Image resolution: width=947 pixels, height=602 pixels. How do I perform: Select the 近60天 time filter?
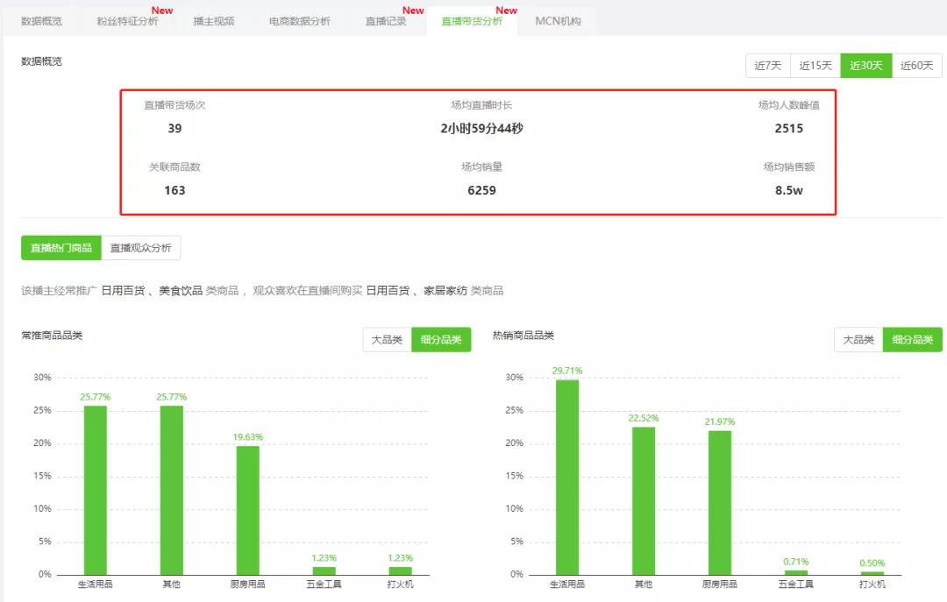(x=916, y=65)
